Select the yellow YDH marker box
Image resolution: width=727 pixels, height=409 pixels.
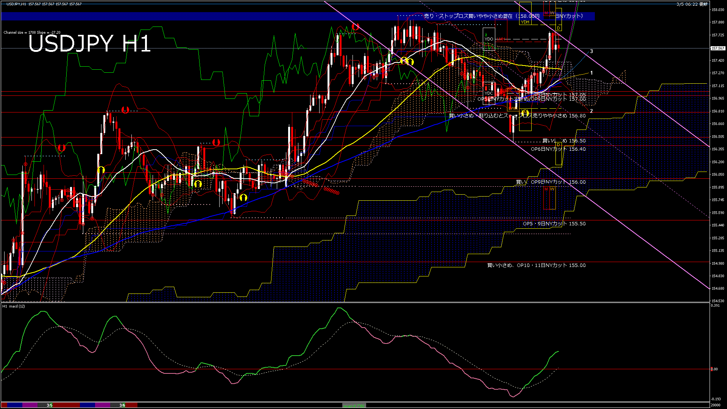pyautogui.click(x=525, y=22)
